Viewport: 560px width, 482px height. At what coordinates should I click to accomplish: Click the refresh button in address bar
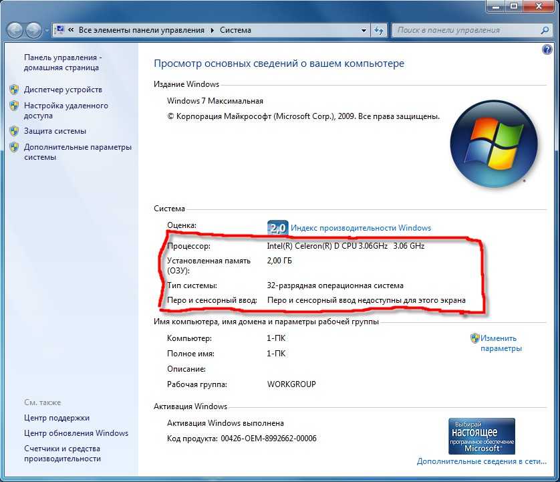click(x=379, y=30)
